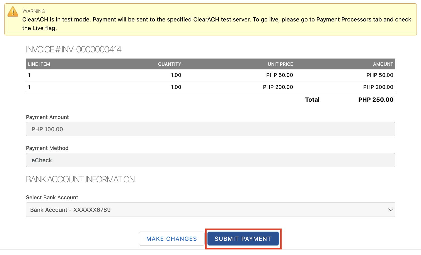Image resolution: width=421 pixels, height=255 pixels.
Task: Click the Submit Payment button
Action: [x=243, y=239]
